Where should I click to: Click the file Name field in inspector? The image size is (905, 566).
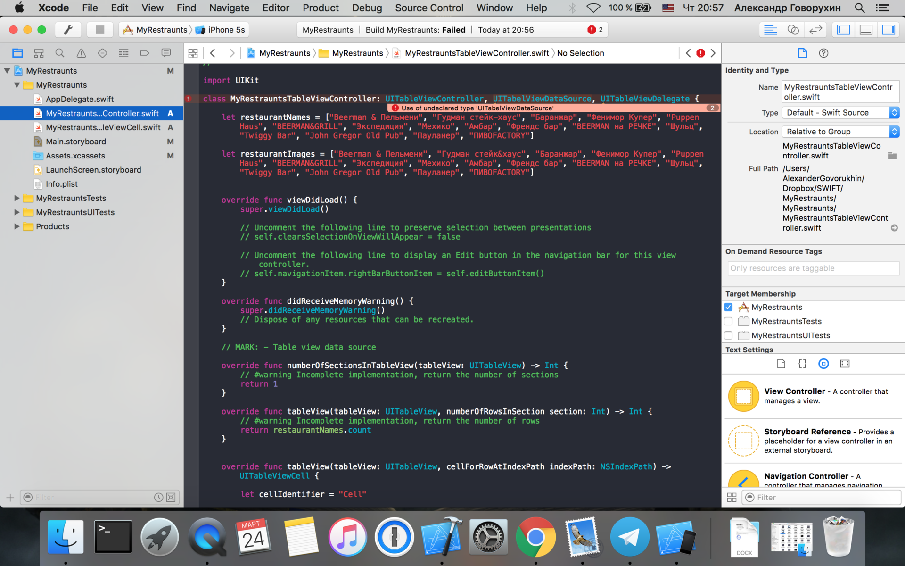point(840,92)
